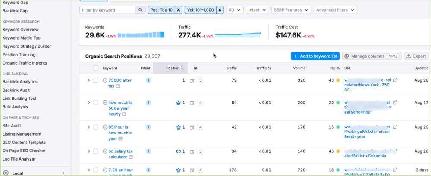Open SERP view icon in bc salary row SF column

point(192,151)
